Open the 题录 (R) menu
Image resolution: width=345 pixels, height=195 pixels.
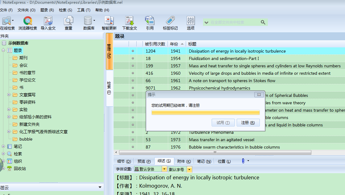[47, 10]
